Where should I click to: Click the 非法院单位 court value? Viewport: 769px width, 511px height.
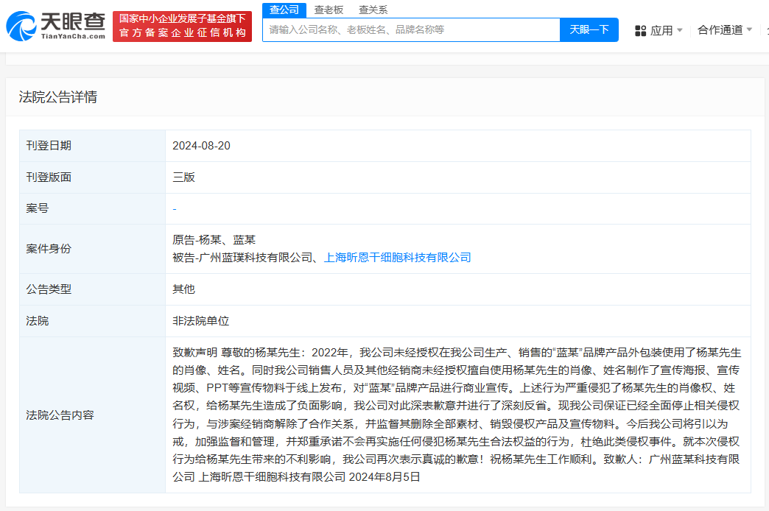[x=200, y=321]
